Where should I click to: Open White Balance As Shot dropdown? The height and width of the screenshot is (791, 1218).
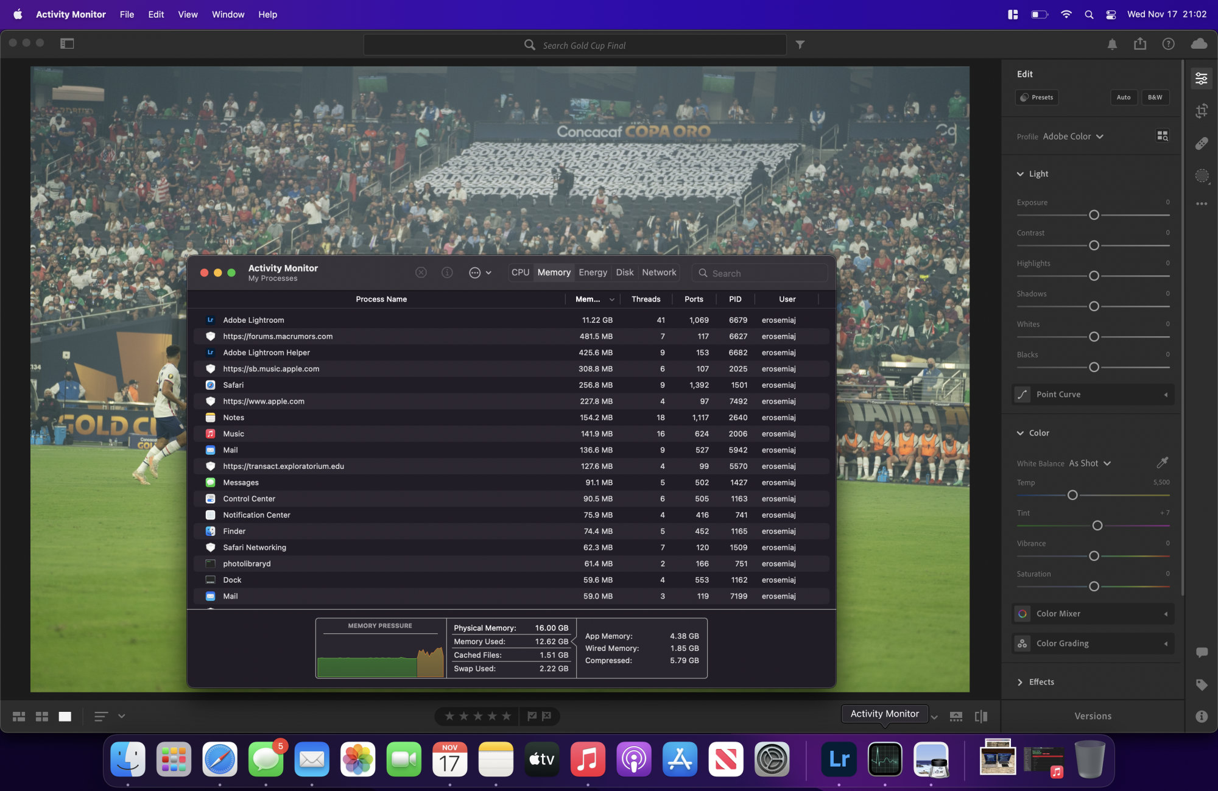(x=1090, y=463)
